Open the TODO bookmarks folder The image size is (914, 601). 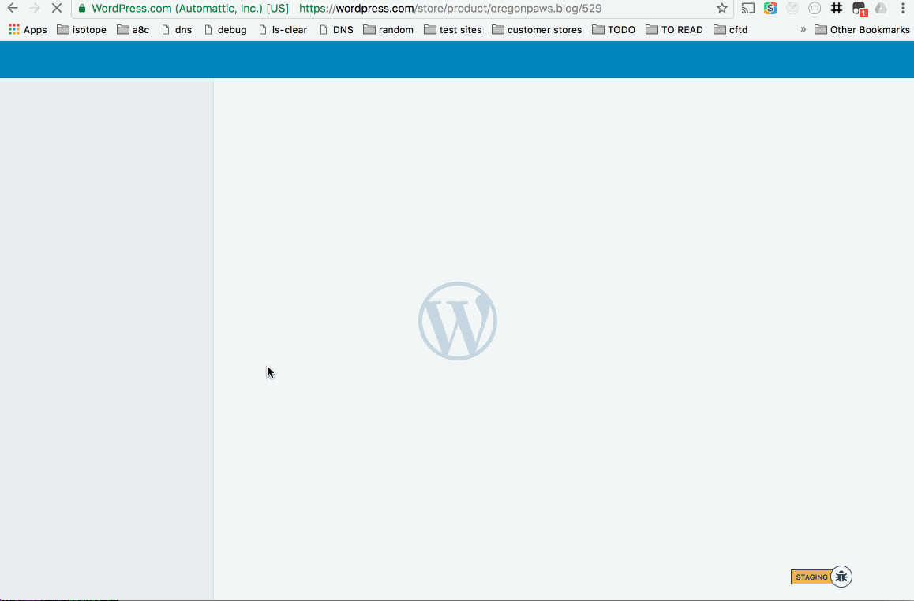614,30
